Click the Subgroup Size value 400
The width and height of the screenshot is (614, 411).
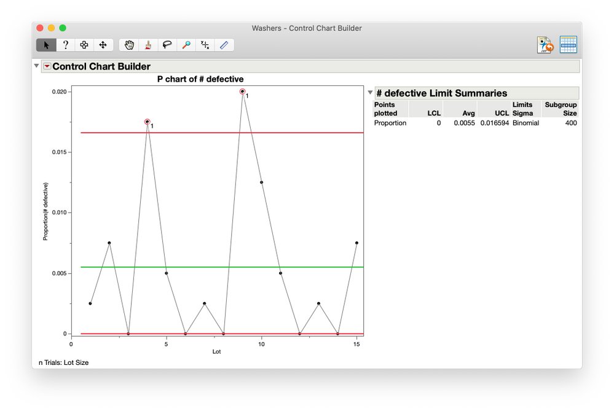tap(571, 123)
